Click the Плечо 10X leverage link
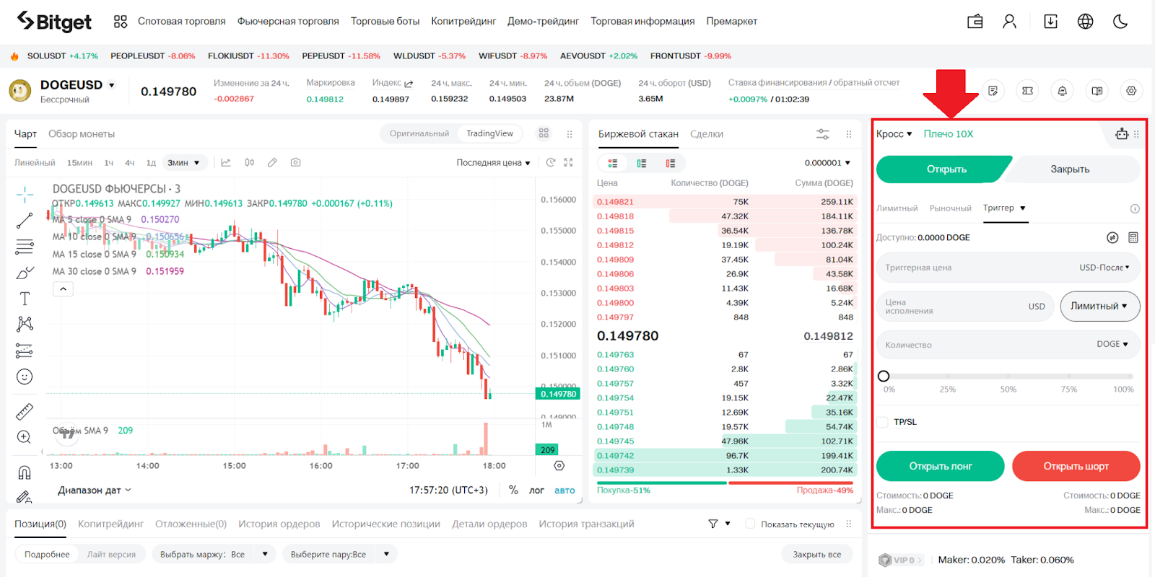 [949, 134]
